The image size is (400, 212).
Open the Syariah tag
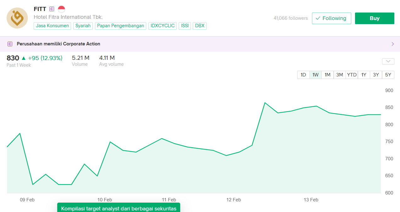tap(83, 26)
